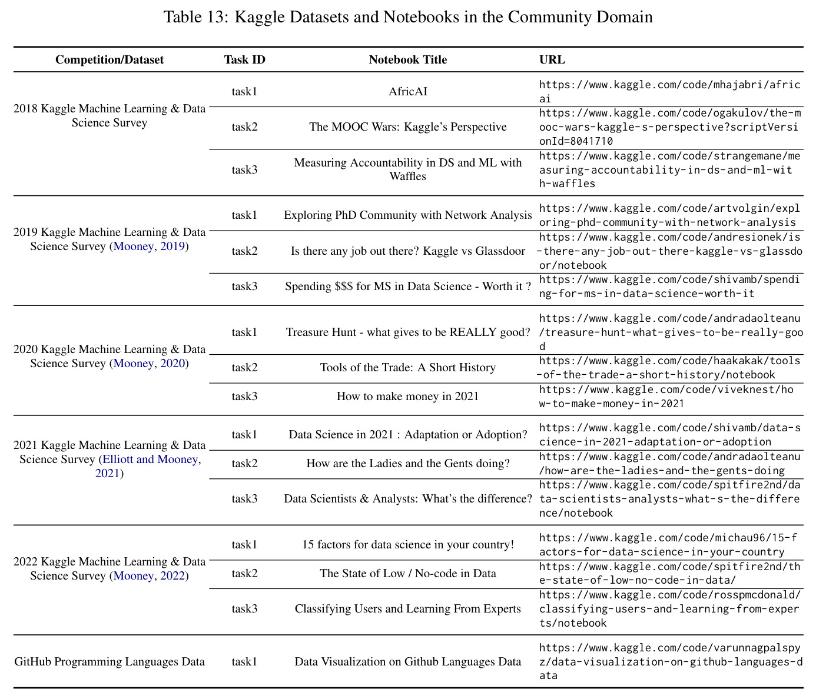Click The State of Low / No-code title

point(408,574)
